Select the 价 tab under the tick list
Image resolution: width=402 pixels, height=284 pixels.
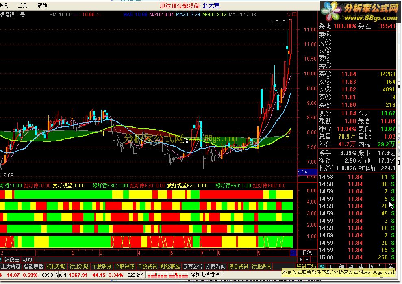click(x=332, y=267)
